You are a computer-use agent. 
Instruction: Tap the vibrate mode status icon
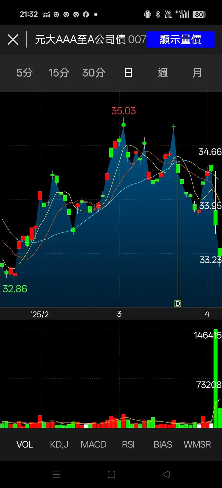pos(148,14)
